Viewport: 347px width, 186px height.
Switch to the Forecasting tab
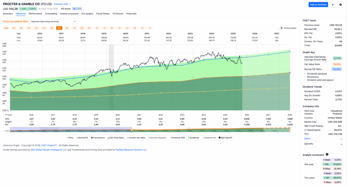[x=51, y=14]
